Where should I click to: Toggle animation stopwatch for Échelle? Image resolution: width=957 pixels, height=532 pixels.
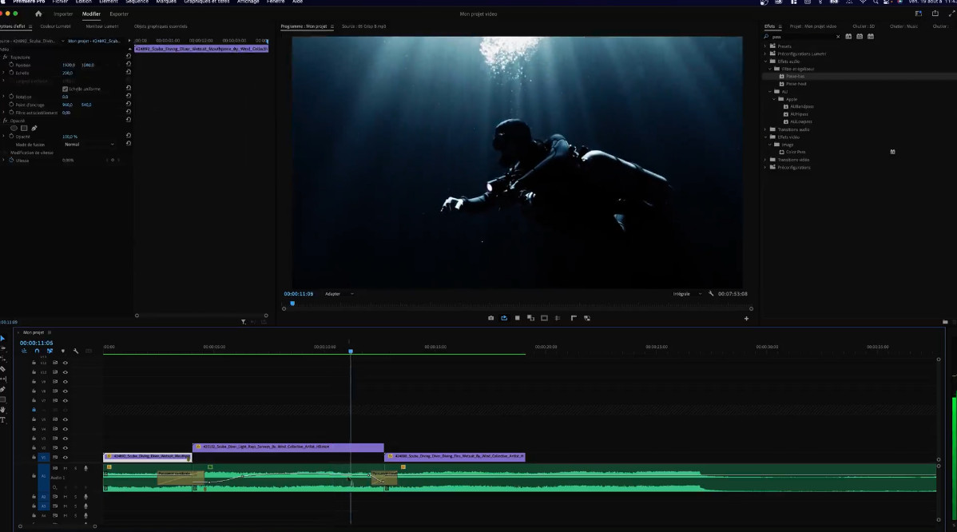point(11,73)
